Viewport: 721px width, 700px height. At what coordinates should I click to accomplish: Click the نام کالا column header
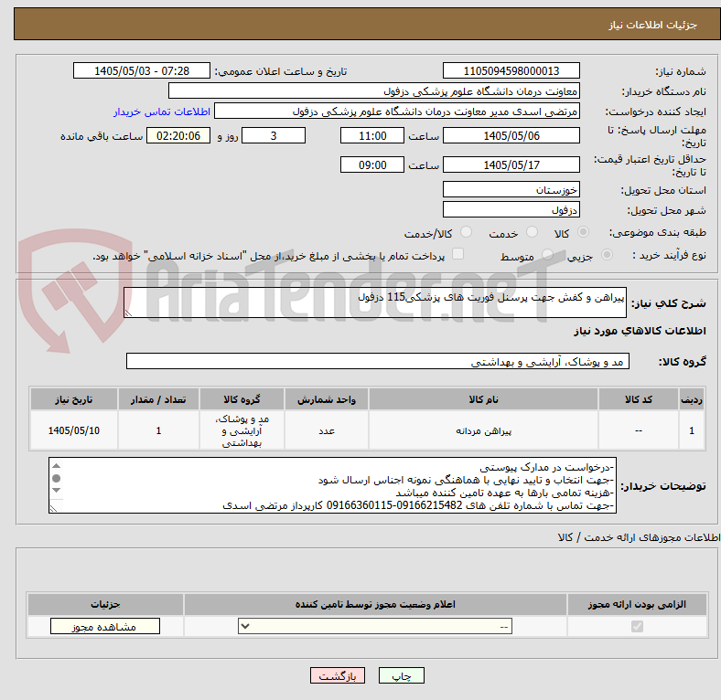[x=483, y=399]
